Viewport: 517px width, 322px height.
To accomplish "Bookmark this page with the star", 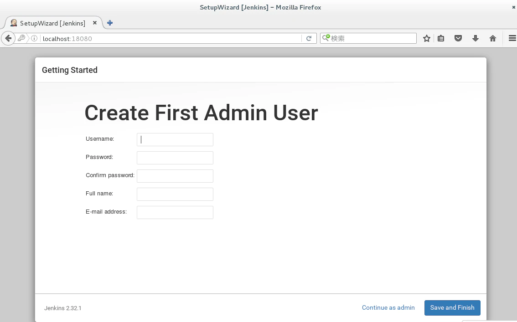I will pos(426,38).
